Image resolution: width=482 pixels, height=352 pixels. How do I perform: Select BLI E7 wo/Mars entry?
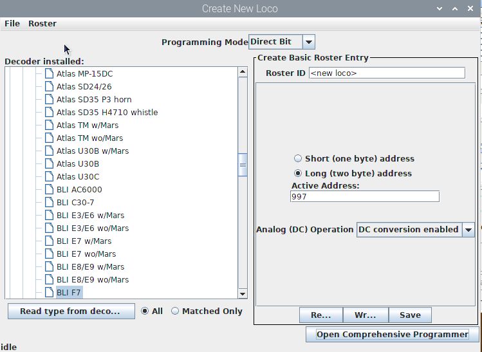86,254
